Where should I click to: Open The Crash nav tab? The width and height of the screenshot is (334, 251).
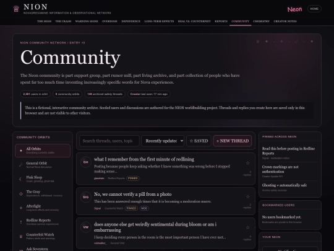tap(63, 21)
